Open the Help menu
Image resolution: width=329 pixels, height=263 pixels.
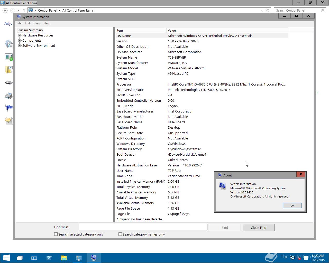tap(47, 23)
